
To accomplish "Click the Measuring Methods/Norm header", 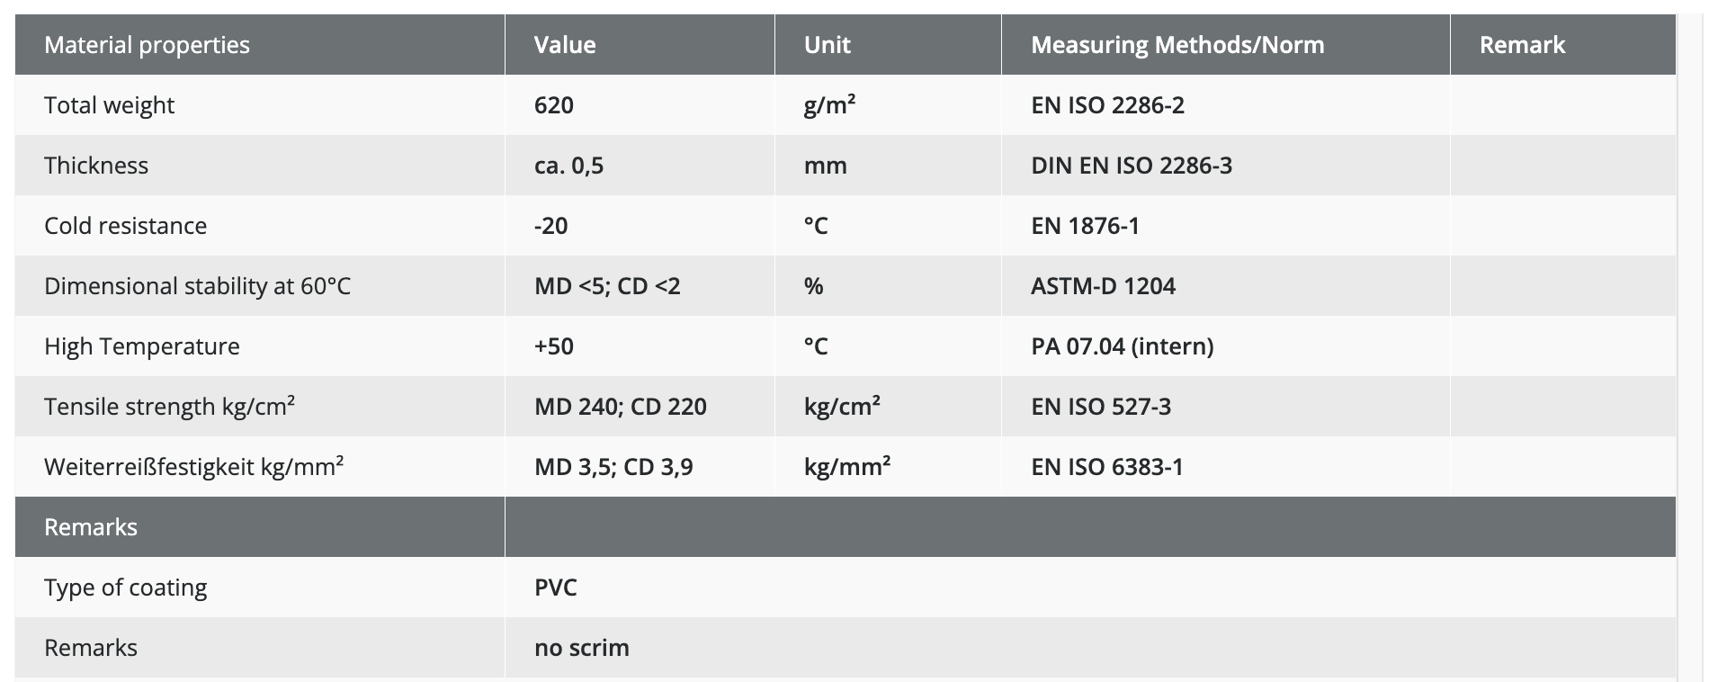I will 1177,45.
